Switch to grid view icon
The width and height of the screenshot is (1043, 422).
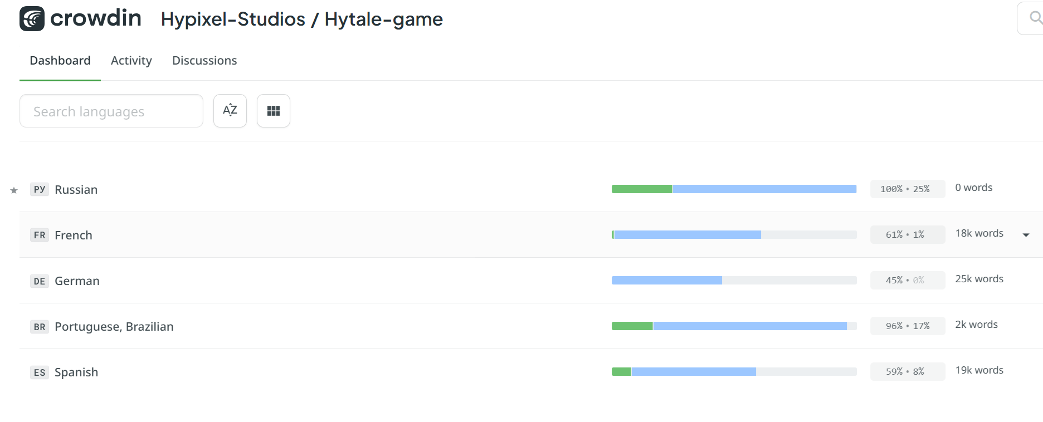[x=274, y=111]
